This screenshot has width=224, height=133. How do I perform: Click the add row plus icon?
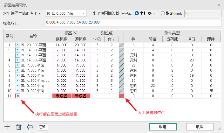[7, 127]
